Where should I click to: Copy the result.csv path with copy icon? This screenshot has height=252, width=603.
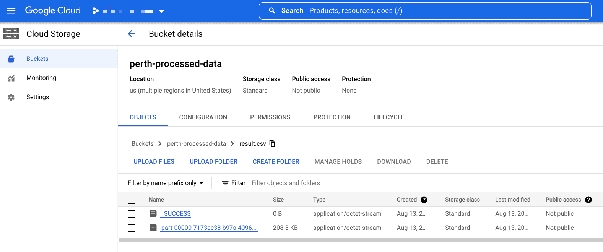[x=272, y=143]
